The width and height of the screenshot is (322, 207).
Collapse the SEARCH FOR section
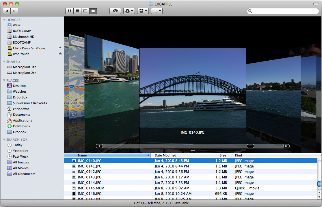pos(4,140)
